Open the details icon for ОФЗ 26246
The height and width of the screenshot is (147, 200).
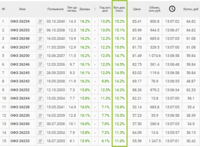(x=40, y=64)
